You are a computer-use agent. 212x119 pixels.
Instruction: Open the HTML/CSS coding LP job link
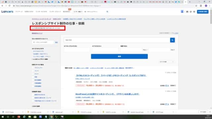[x=111, y=75]
